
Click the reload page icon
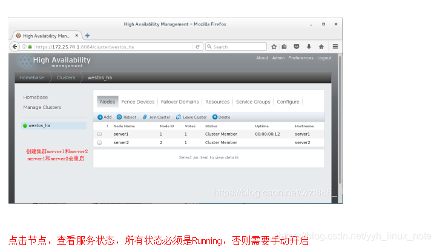pos(197,47)
